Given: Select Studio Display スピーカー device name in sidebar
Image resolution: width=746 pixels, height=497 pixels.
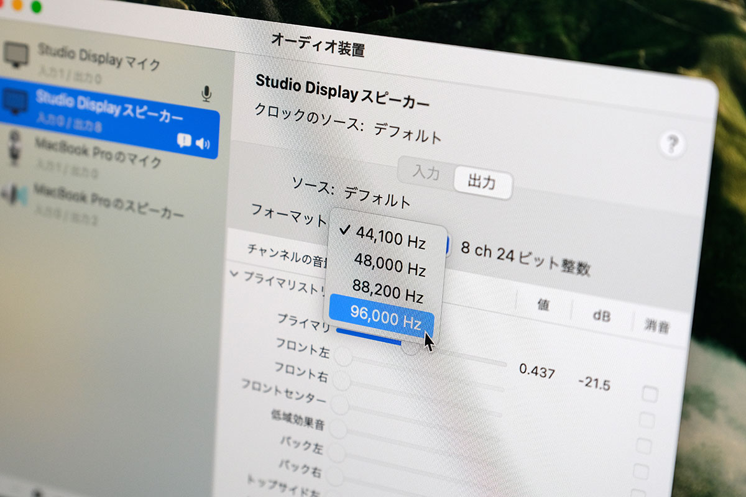Looking at the screenshot, I should click(x=109, y=107).
